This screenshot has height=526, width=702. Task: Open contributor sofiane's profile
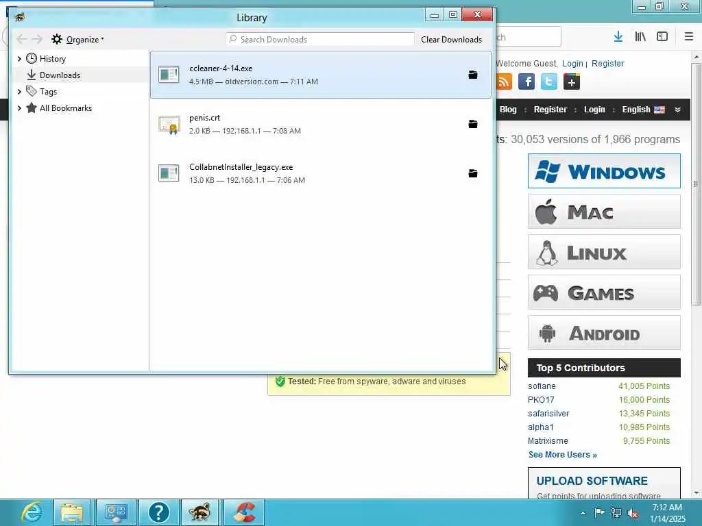coord(542,386)
